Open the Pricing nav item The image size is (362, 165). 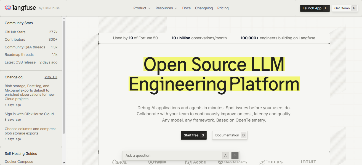click(x=223, y=8)
